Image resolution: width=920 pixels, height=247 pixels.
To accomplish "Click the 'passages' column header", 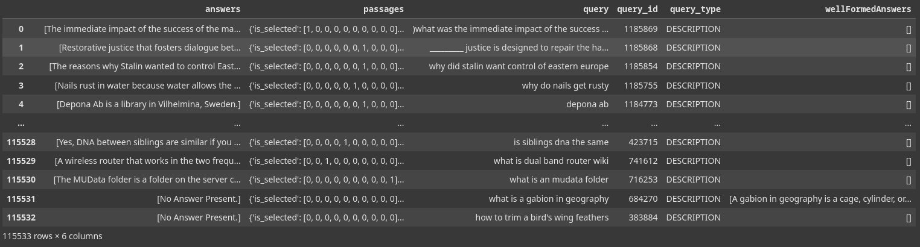I will click(x=383, y=9).
